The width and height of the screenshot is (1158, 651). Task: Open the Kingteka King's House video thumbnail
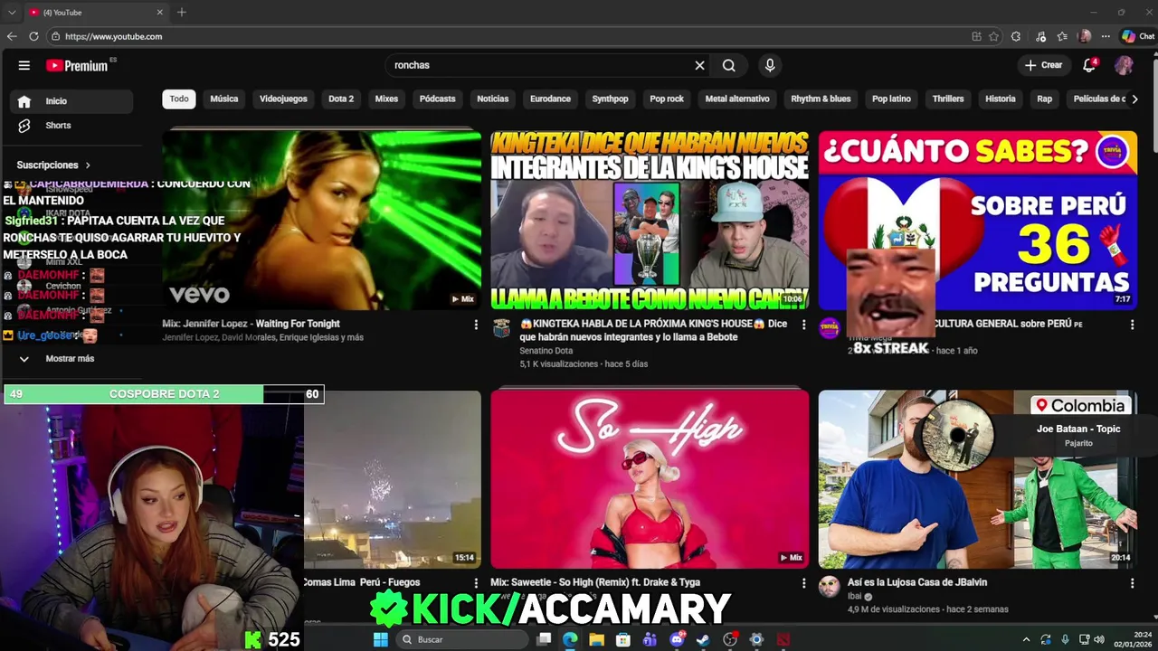(650, 220)
